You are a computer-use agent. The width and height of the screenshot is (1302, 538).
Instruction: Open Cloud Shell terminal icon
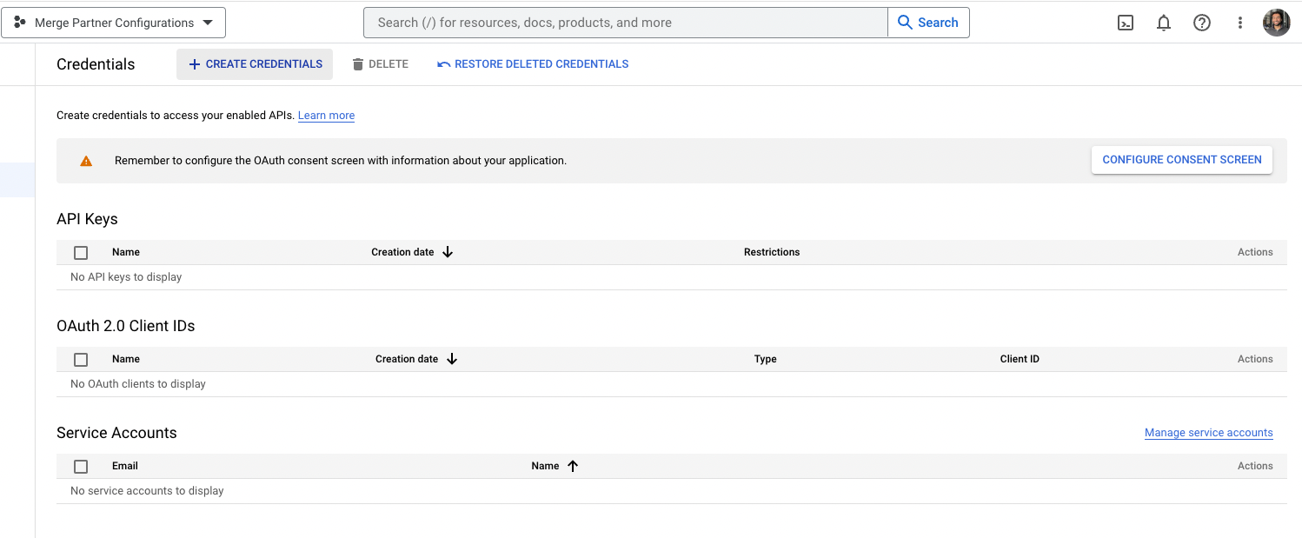(x=1125, y=23)
